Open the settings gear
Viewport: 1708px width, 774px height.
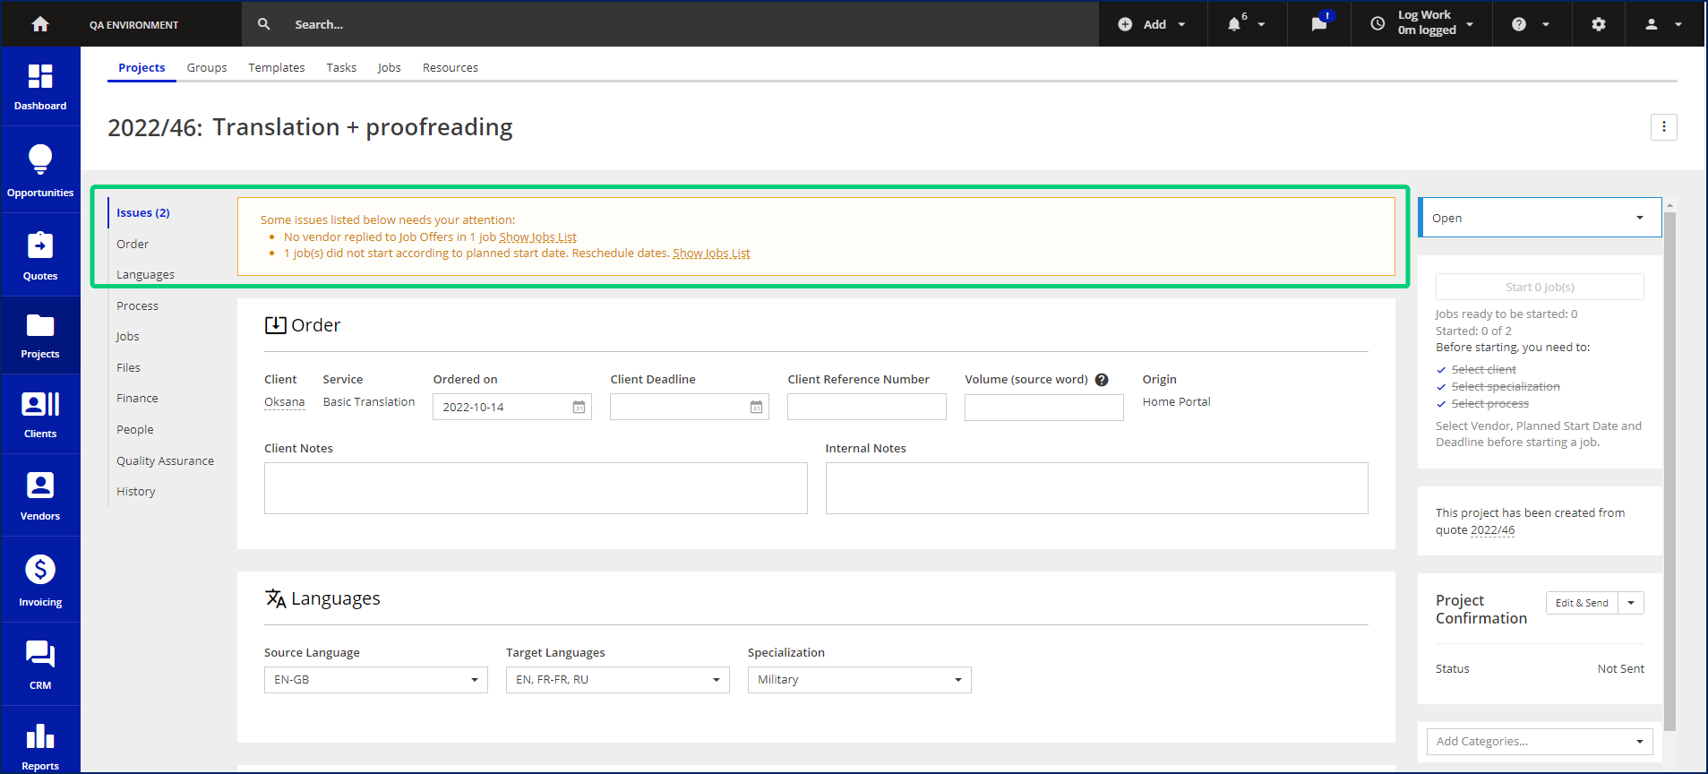tap(1599, 24)
